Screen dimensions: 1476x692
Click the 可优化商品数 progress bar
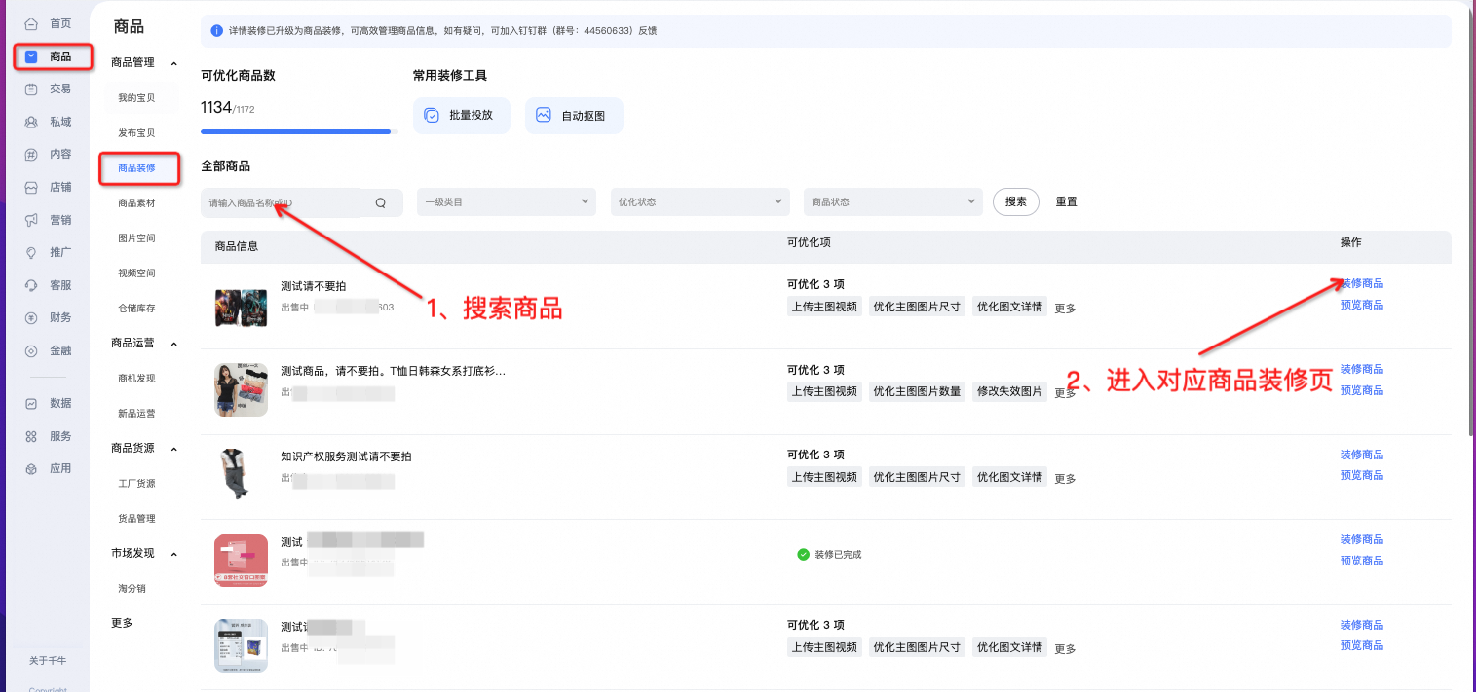pos(299,131)
